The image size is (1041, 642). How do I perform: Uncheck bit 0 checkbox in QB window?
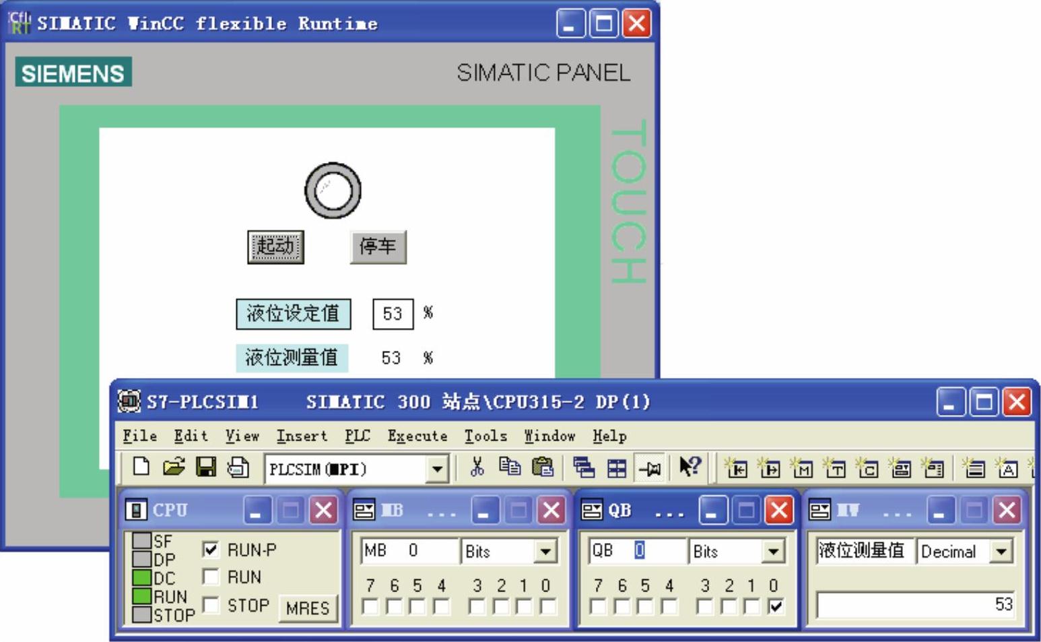click(776, 607)
